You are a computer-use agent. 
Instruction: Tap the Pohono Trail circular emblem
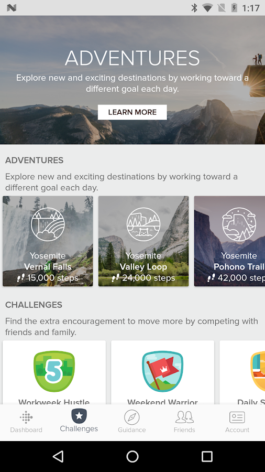point(239,224)
